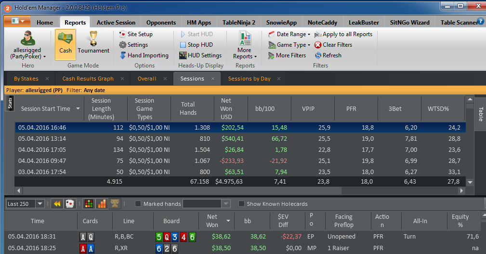Screen dimensions: 486x254
Task: Refresh the report
Action: coord(328,55)
